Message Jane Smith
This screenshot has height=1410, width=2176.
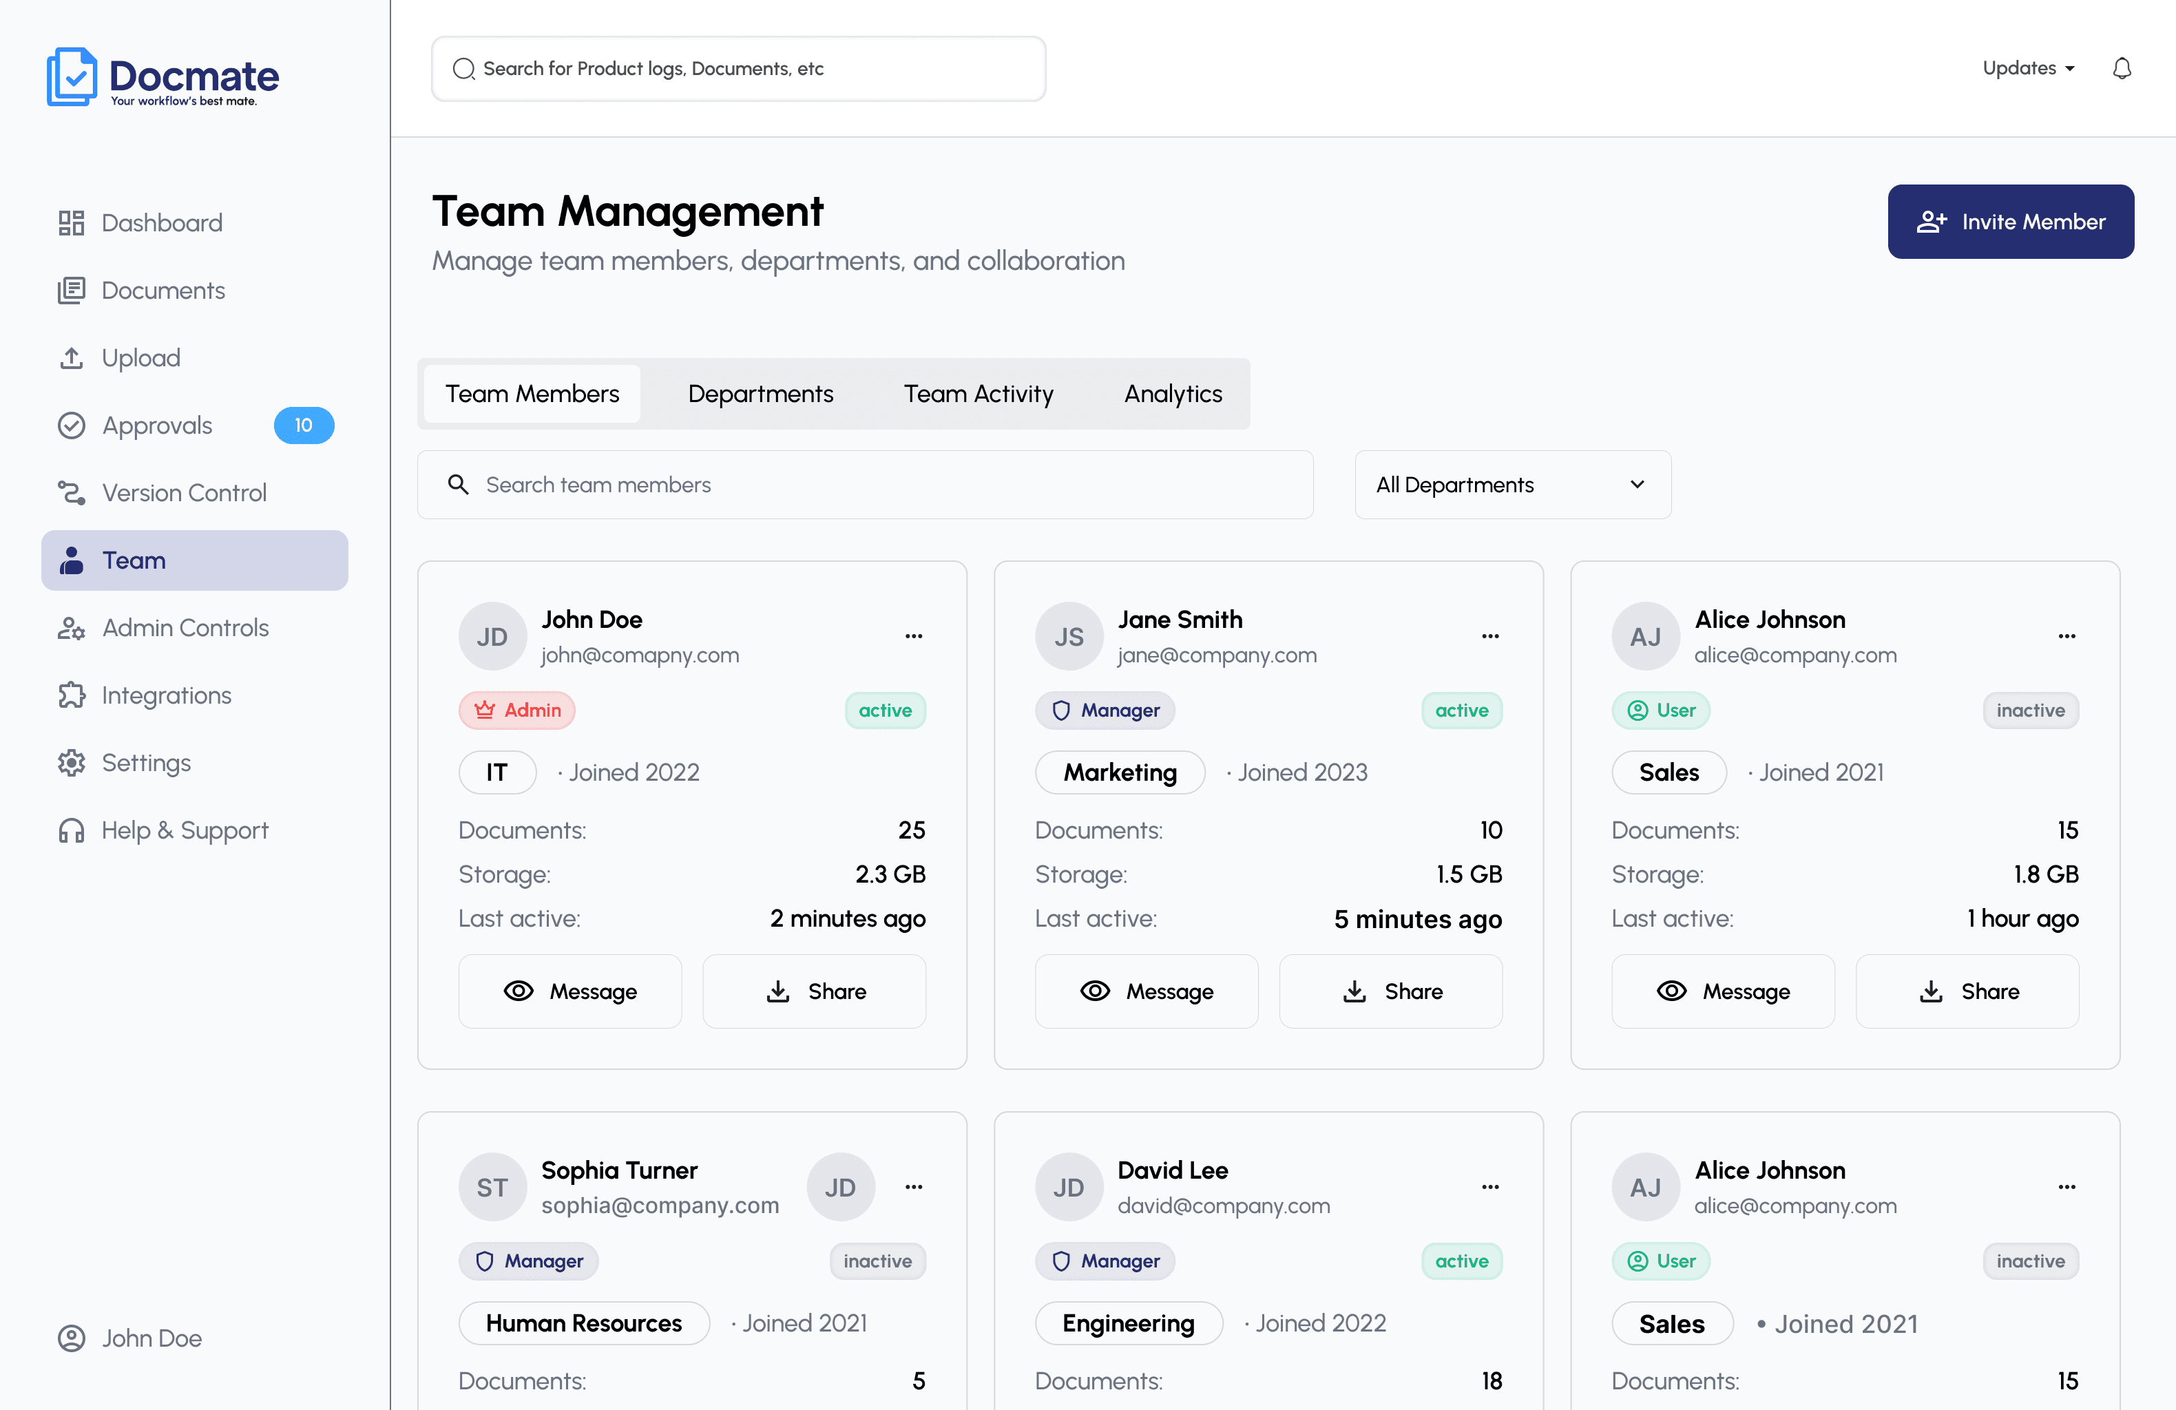tap(1147, 991)
